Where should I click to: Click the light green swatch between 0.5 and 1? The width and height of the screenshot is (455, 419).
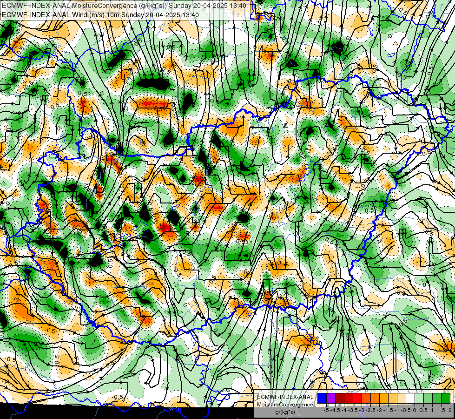click(x=428, y=398)
